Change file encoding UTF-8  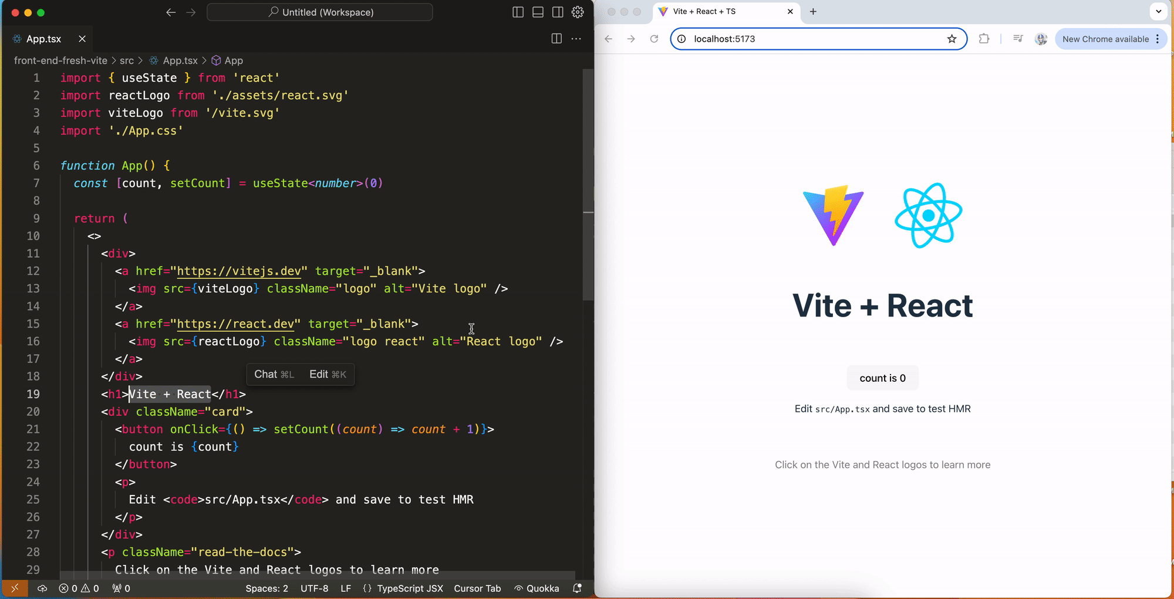pos(315,588)
